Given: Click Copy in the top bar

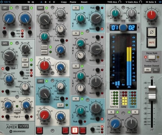Looking at the screenshot, I should (x=64, y=2).
